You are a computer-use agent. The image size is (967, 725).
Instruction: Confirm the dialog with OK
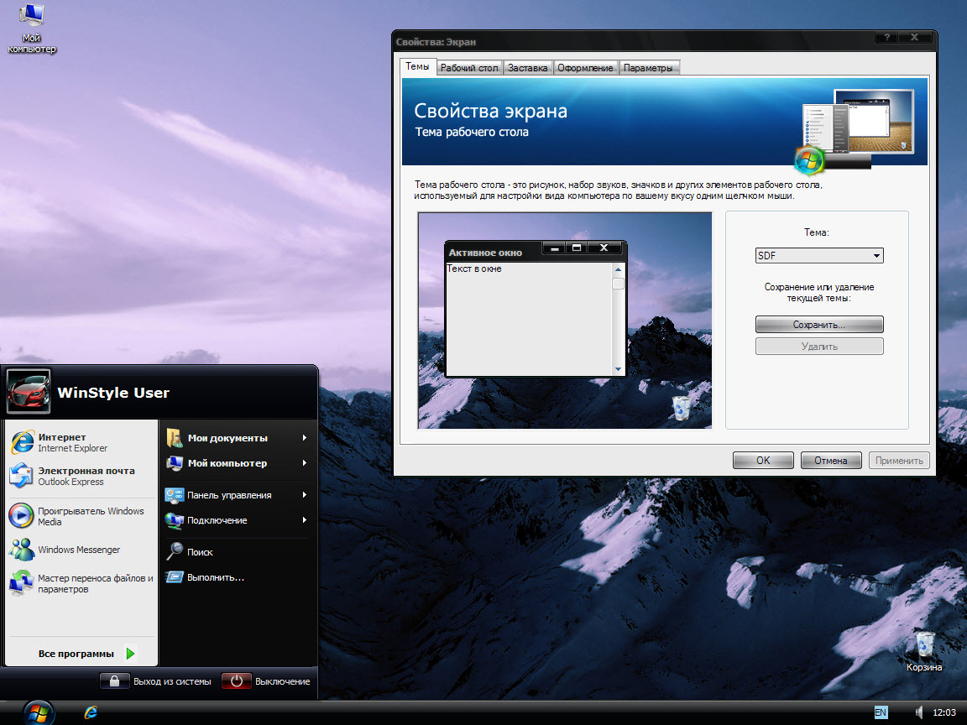click(763, 461)
